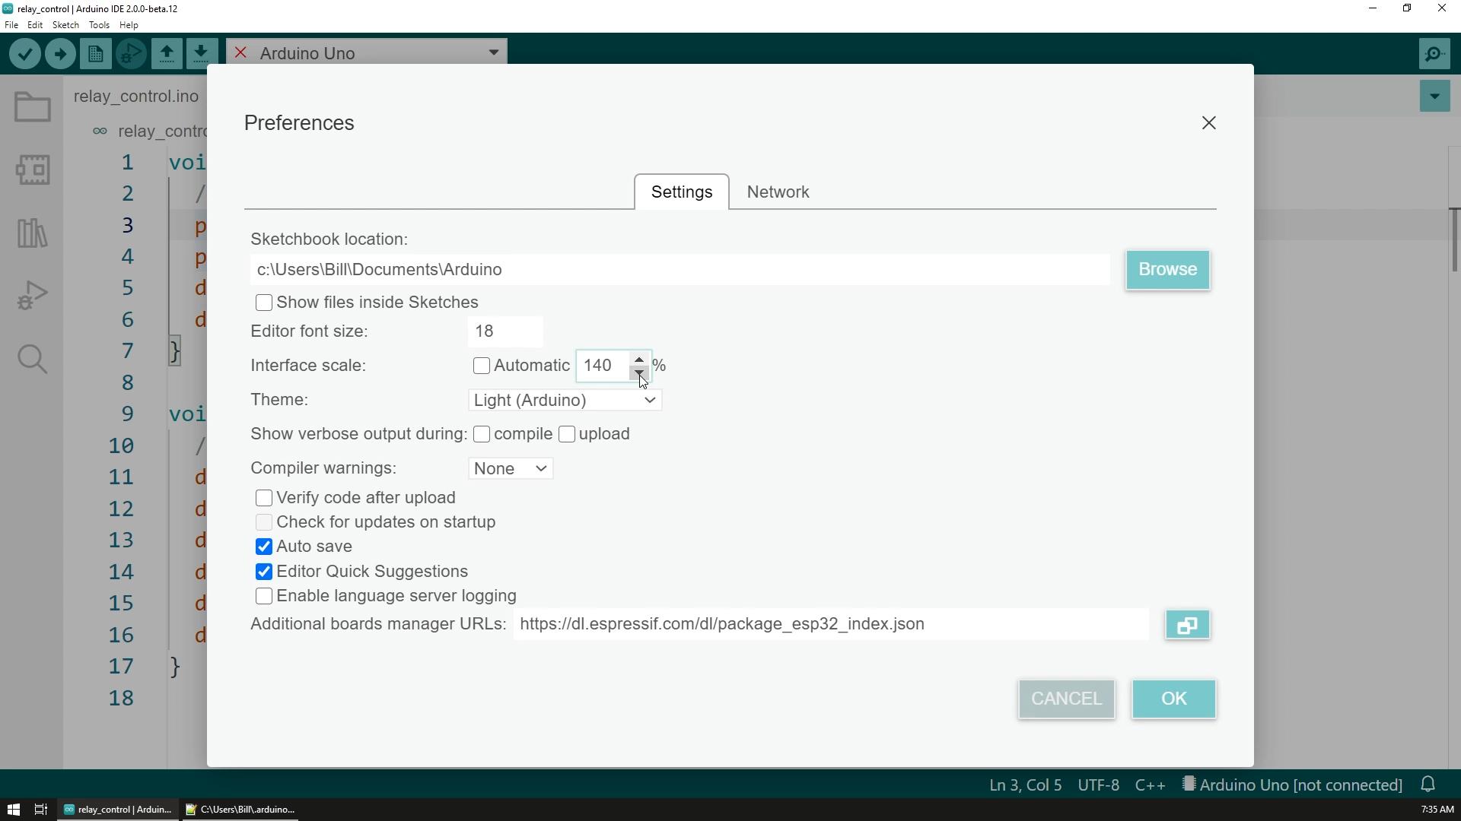Open the Arduino Uno board selector dropdown

(367, 52)
